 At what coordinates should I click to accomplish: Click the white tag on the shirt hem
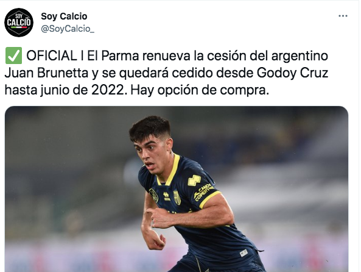[244, 253]
